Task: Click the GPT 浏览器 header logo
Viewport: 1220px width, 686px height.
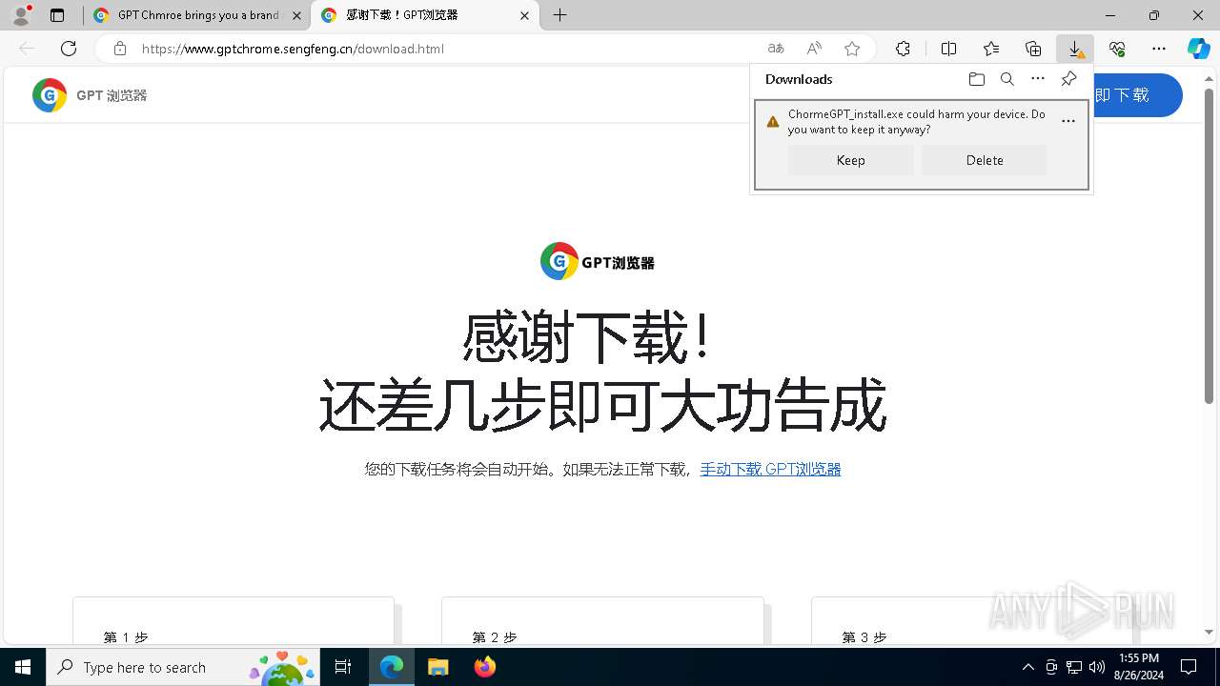Action: pos(90,95)
